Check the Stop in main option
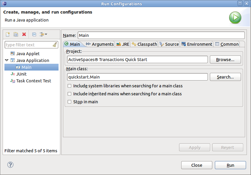Image resolution: width=251 pixels, height=175 pixels. (x=69, y=102)
